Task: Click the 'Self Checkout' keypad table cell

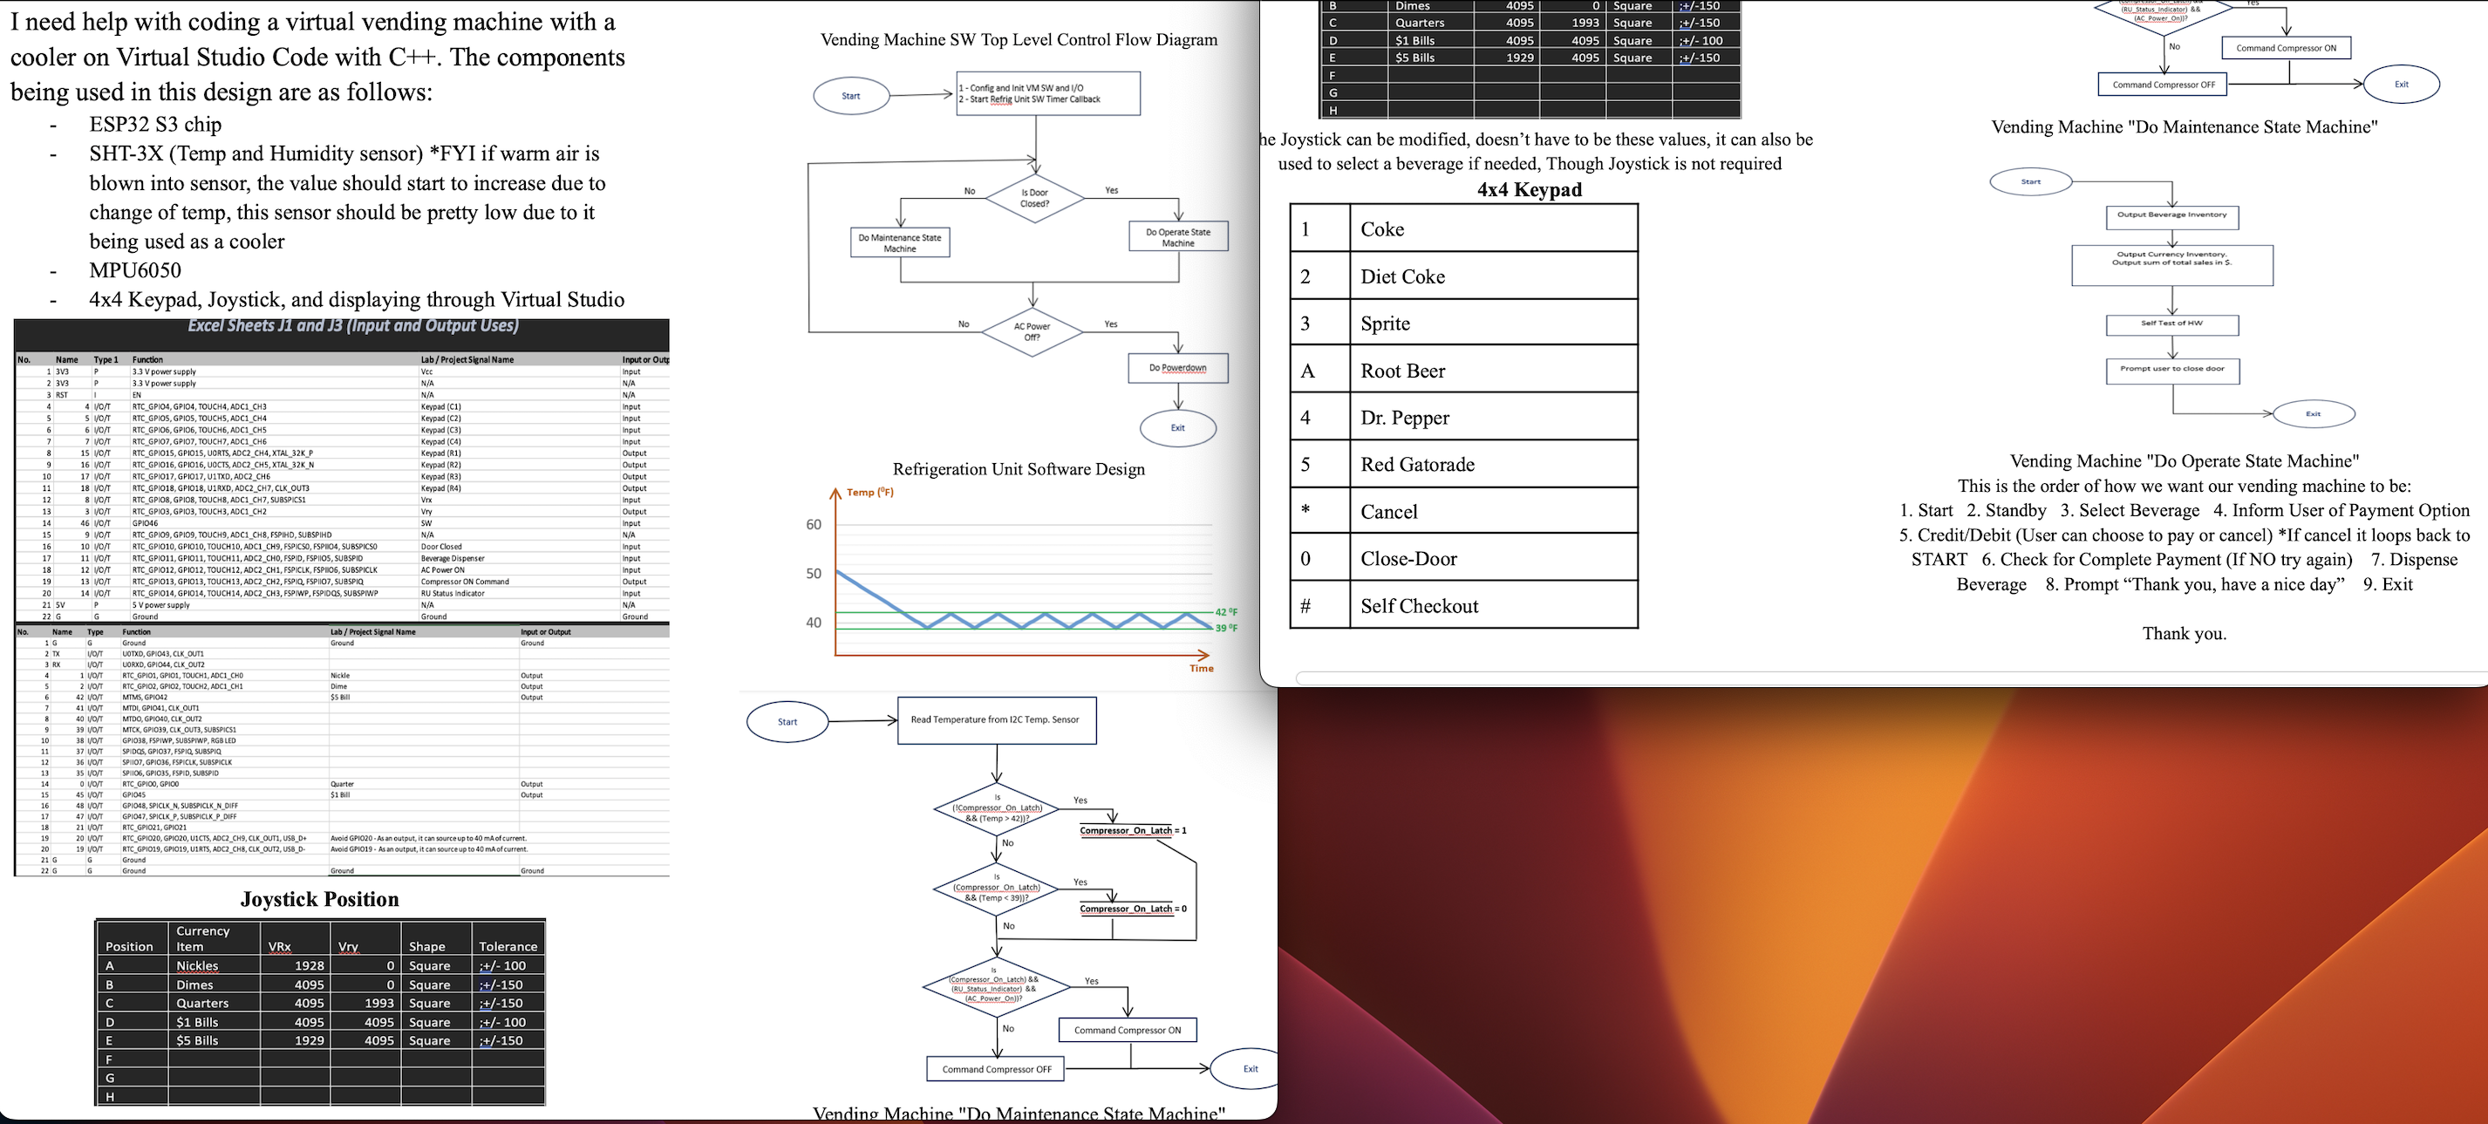Action: coord(1492,605)
